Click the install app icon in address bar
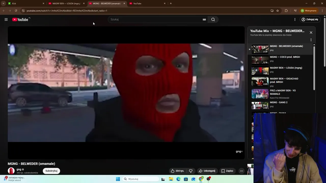Image resolution: width=326 pixels, height=183 pixels. click(x=272, y=11)
